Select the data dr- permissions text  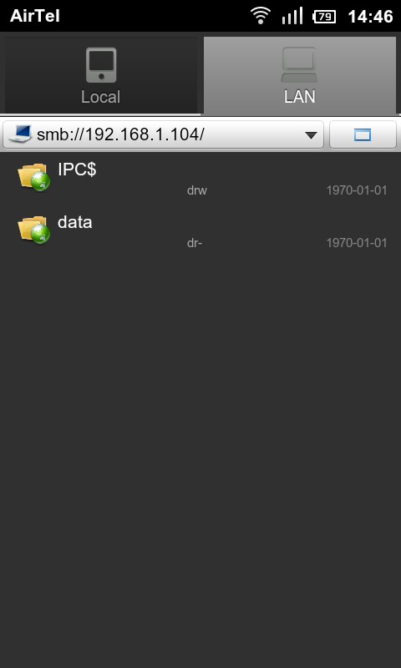(x=195, y=243)
